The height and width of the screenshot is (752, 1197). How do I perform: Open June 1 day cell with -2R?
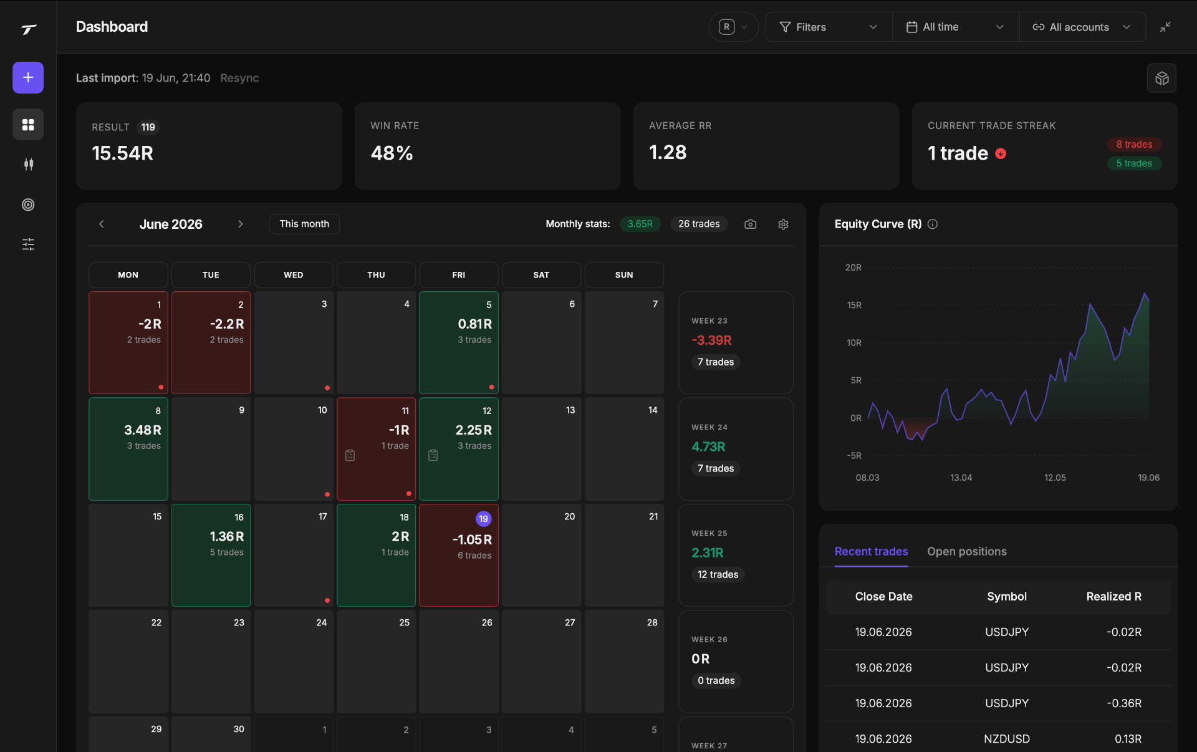coord(128,342)
